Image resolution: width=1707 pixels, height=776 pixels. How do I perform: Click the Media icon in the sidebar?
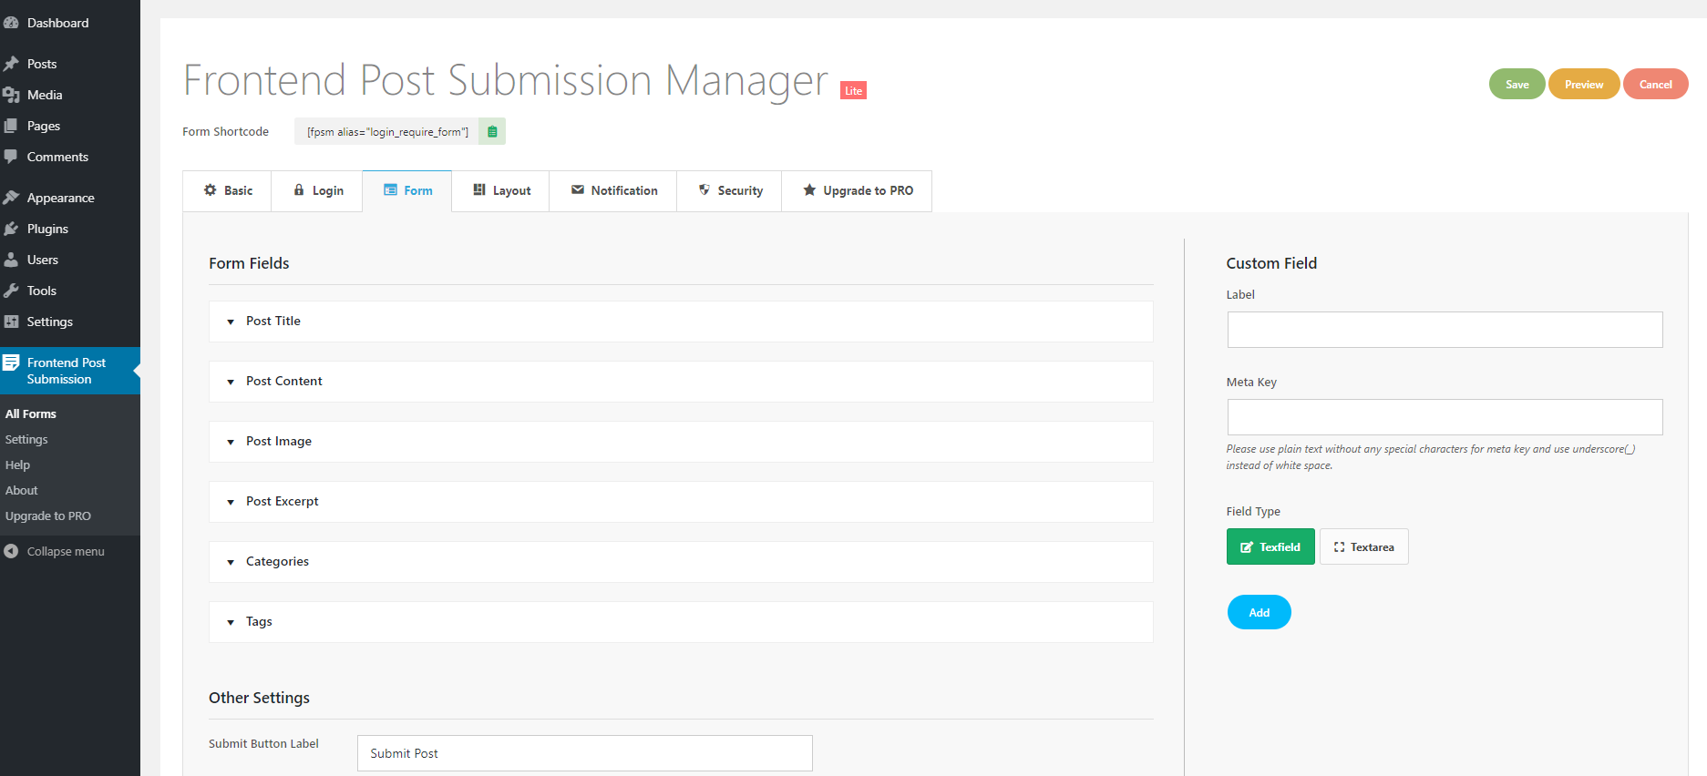click(11, 95)
